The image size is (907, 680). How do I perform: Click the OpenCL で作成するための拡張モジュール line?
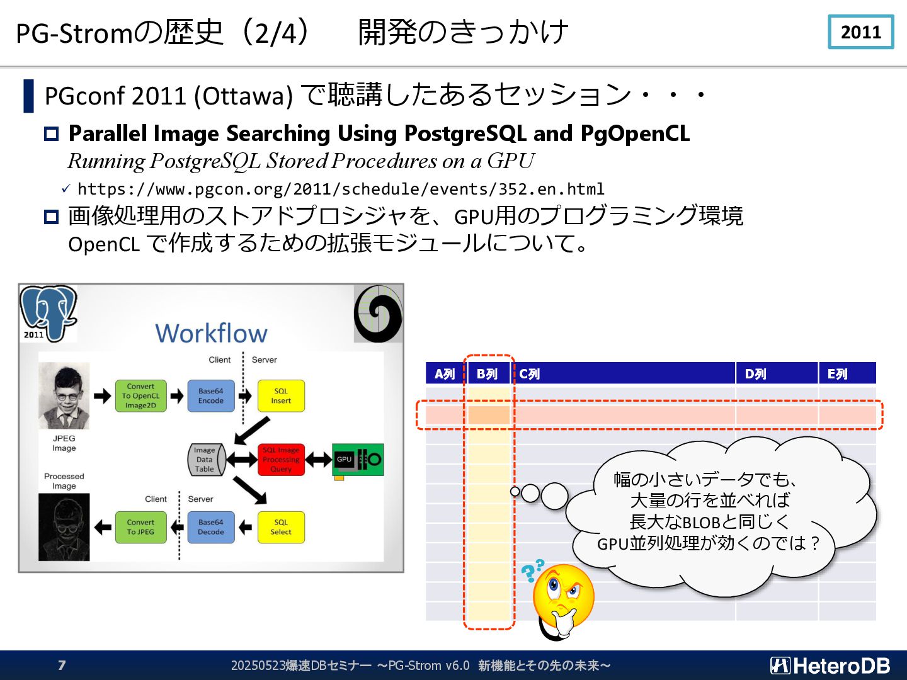329,243
